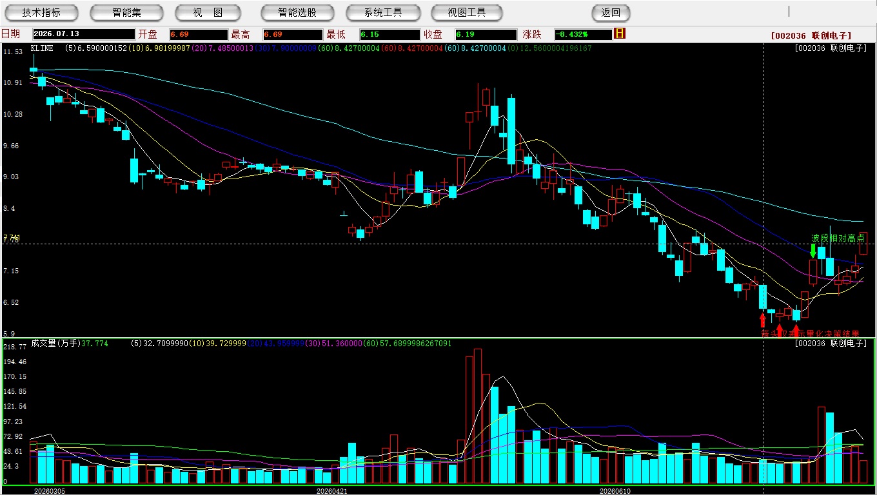Select the 智能选股 button
This screenshot has width=877, height=495.
click(x=297, y=12)
